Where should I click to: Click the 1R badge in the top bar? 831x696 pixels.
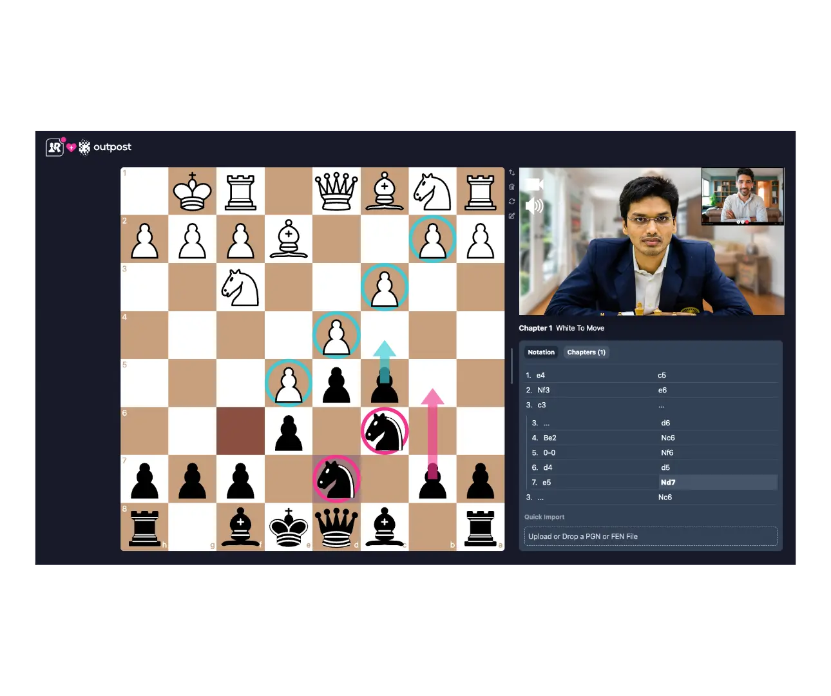[54, 148]
